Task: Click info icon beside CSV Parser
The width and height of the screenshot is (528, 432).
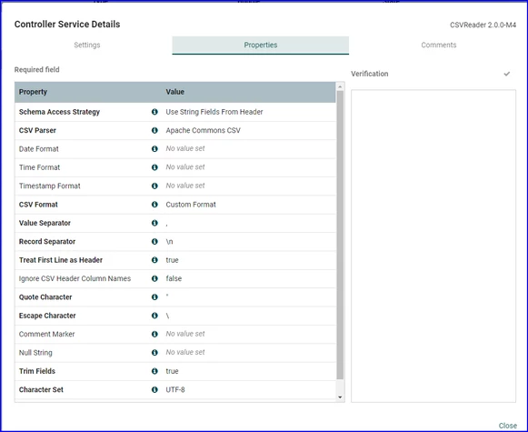Action: (x=154, y=130)
